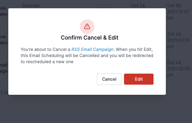Click the Confirm Cancel & Edit heading

(90, 38)
